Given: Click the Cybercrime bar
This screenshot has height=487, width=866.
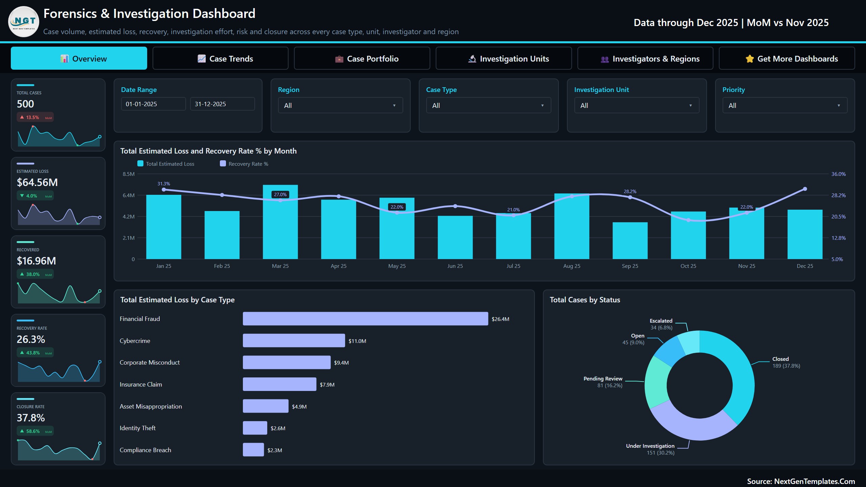Looking at the screenshot, I should pos(294,341).
